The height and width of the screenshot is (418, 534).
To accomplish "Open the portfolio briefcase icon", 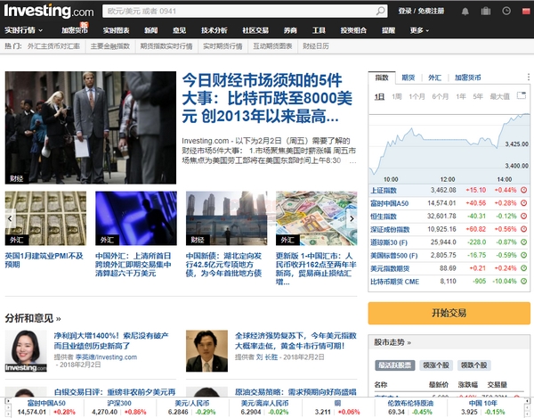I will (486, 12).
